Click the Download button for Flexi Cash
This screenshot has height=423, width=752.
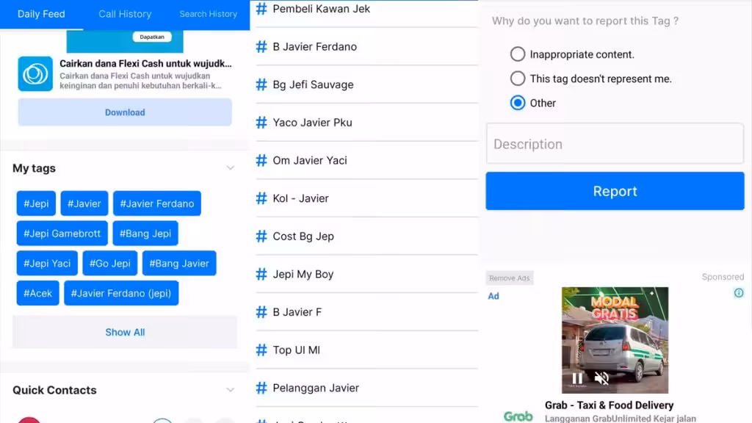click(x=125, y=112)
